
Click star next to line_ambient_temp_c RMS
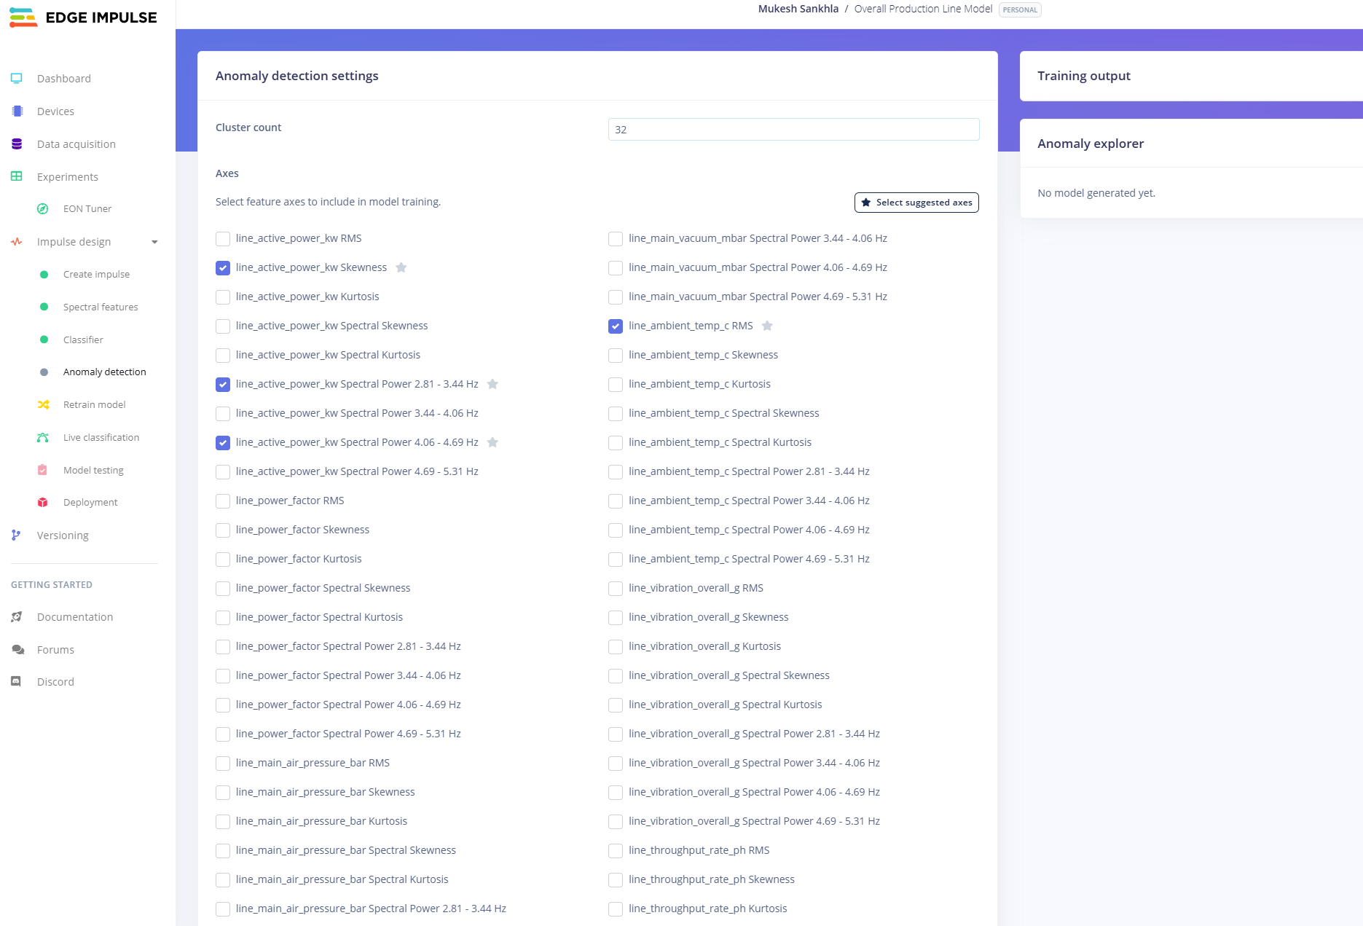(767, 326)
